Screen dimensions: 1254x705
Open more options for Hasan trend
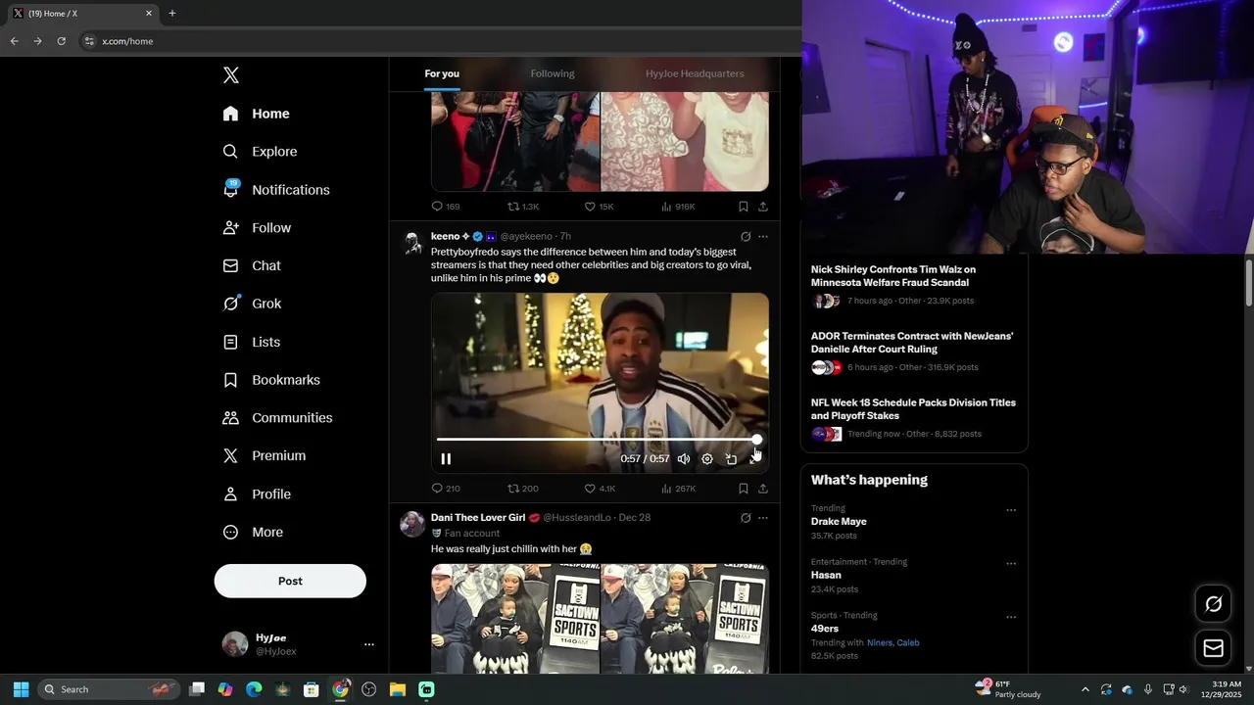pyautogui.click(x=1011, y=564)
